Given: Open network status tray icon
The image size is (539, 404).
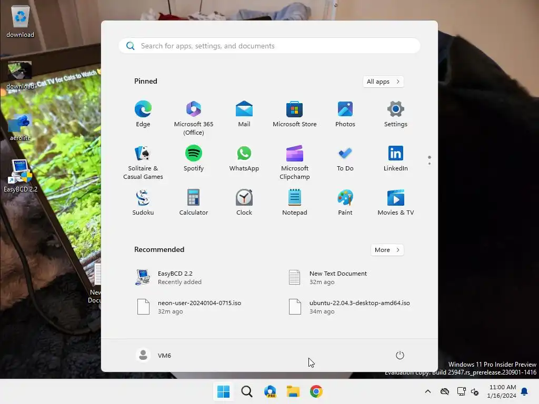Looking at the screenshot, I should click(461, 391).
